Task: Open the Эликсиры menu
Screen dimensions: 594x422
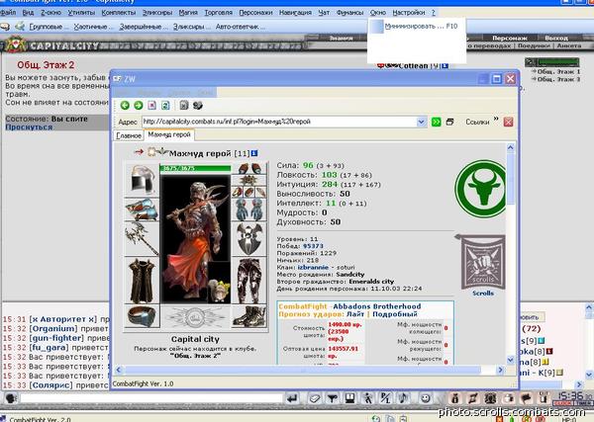Action: (157, 13)
